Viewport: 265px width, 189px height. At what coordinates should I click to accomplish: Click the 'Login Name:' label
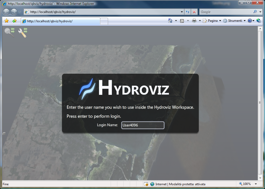click(x=107, y=125)
